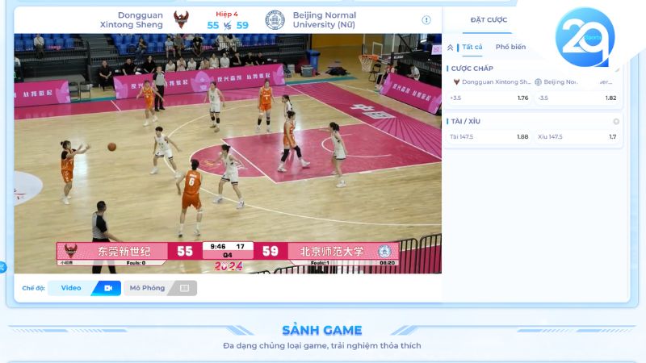Click the blue floating icon on left edge
646x363 pixels.
pos(2,267)
